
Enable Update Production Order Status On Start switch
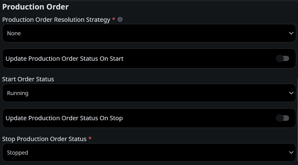click(x=282, y=58)
